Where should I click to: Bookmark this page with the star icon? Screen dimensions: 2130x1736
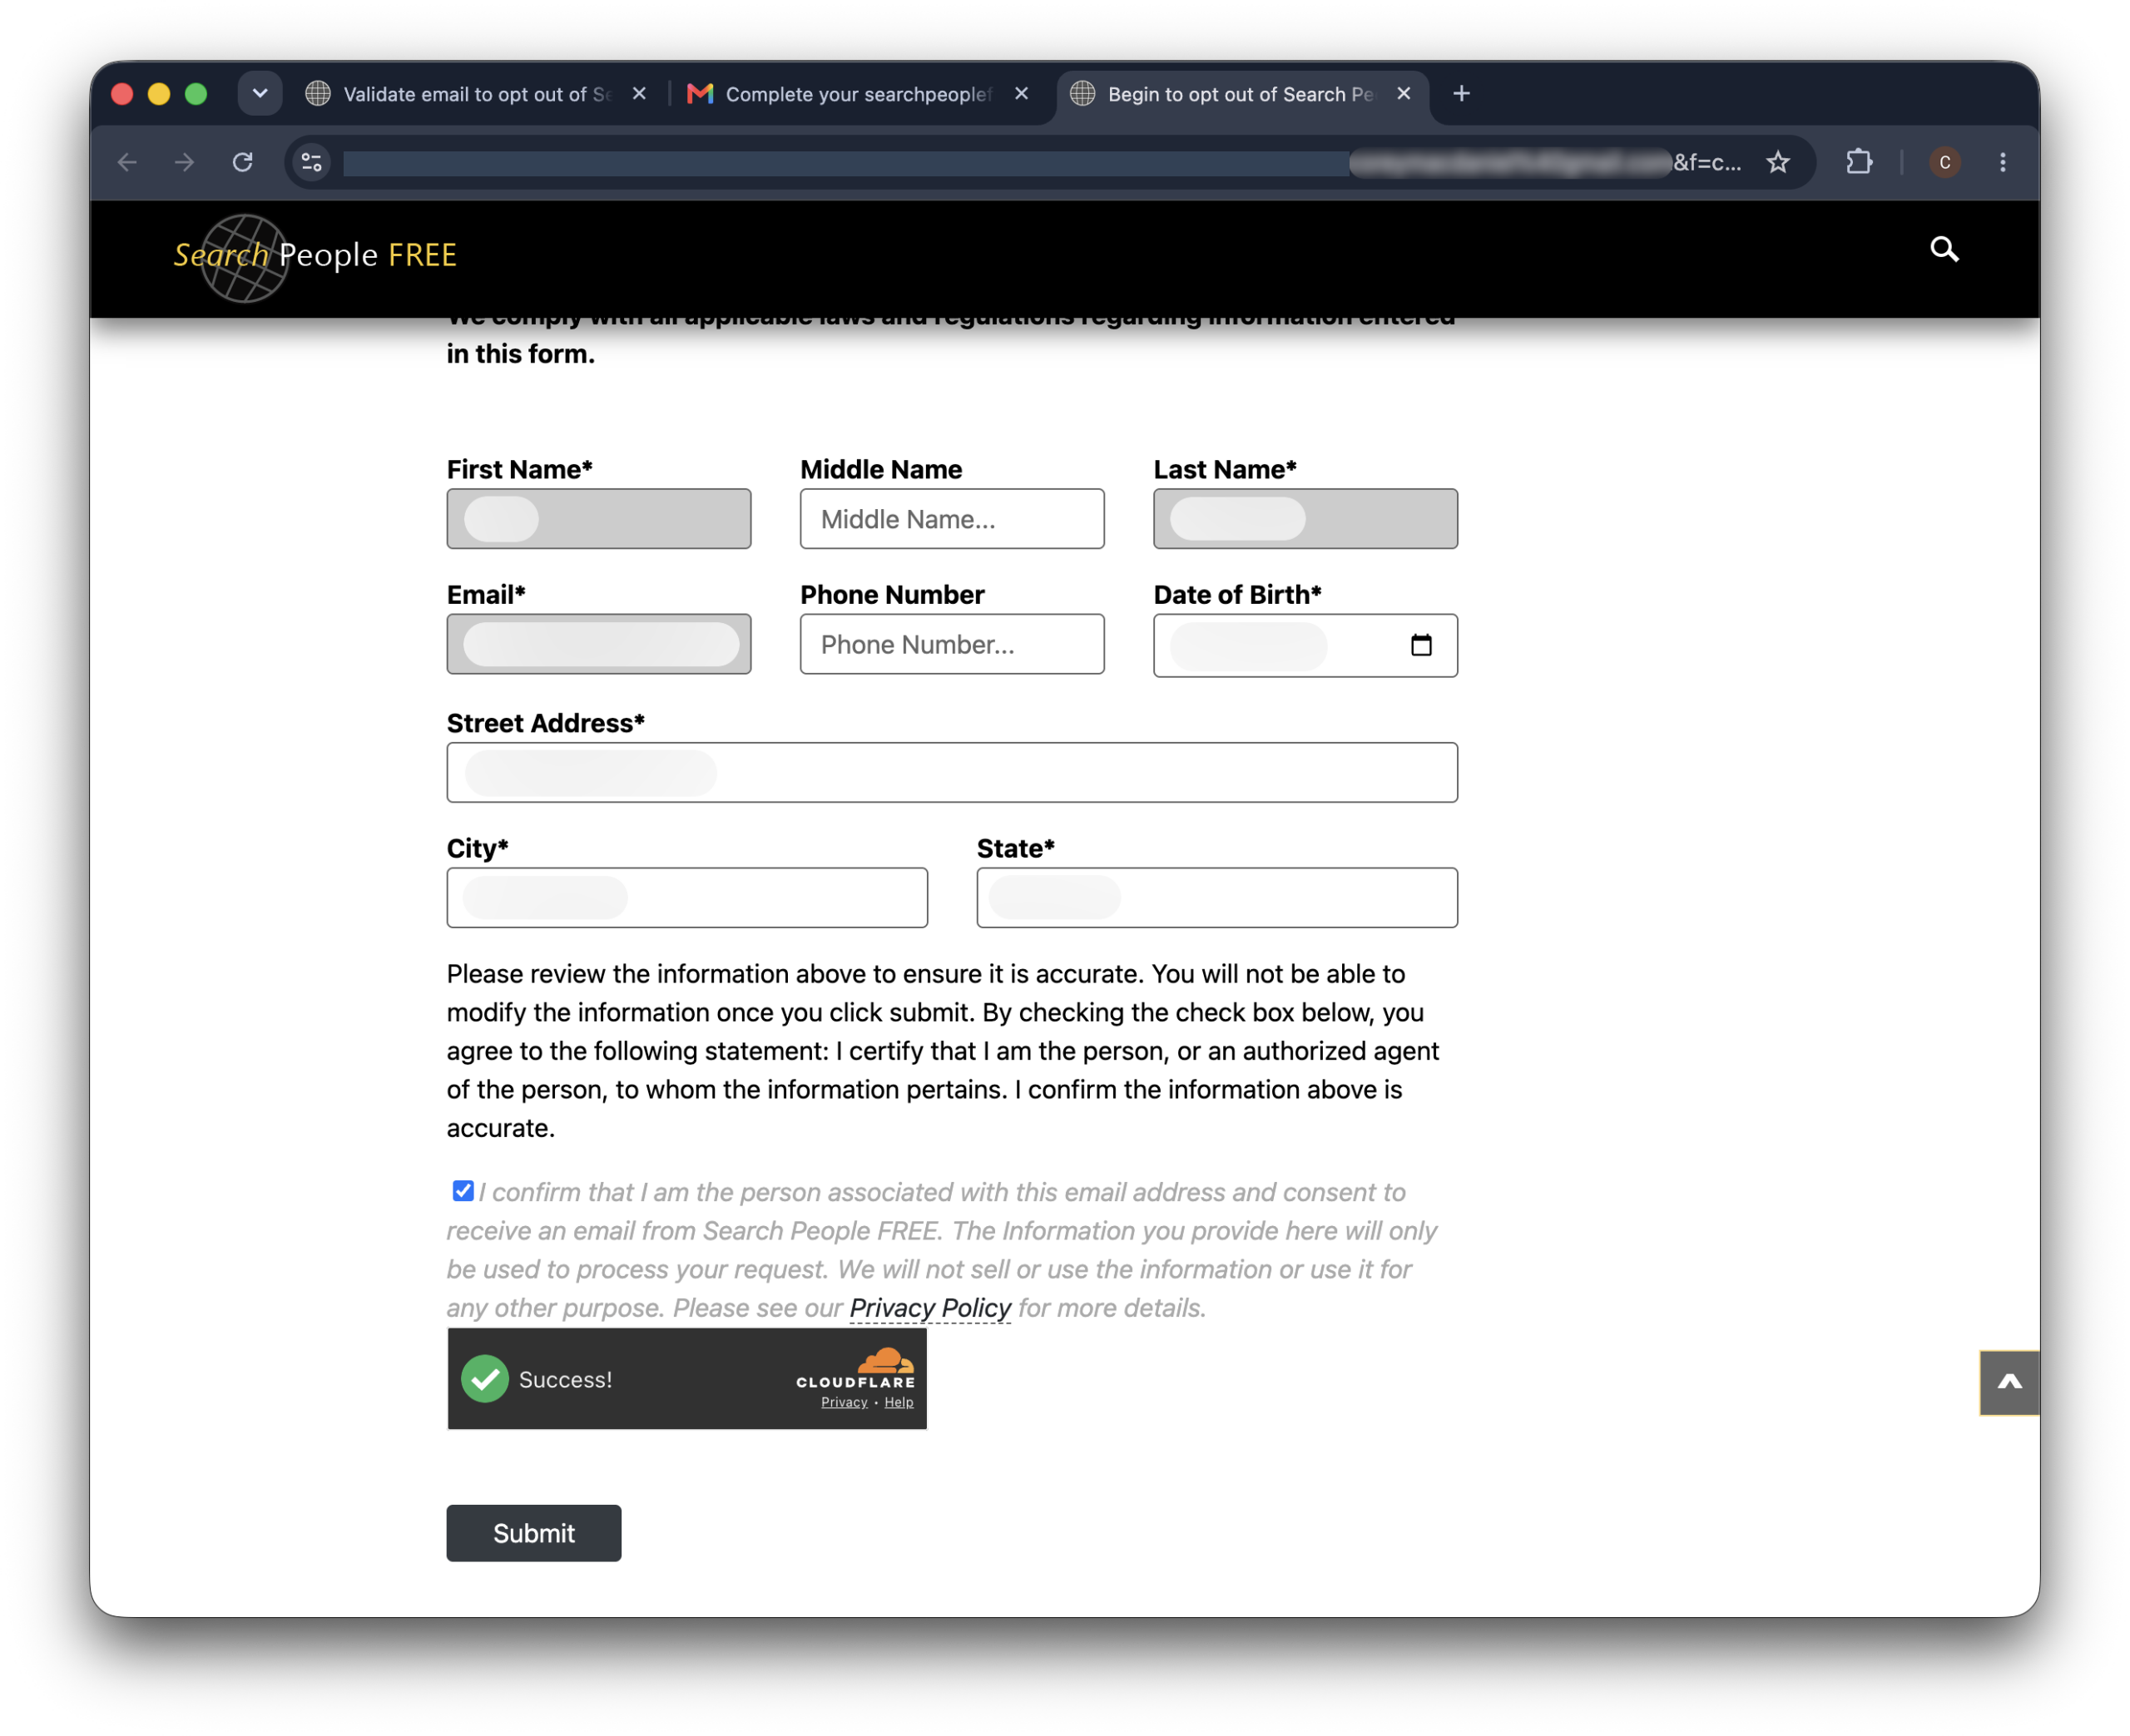click(1777, 162)
